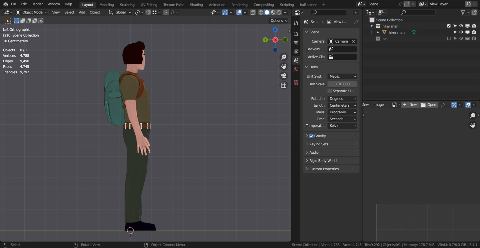Image resolution: width=480 pixels, height=248 pixels.
Task: Click viewport pan hand icon
Action: (284, 66)
